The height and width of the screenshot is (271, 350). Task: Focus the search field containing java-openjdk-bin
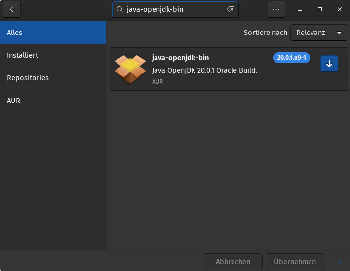[175, 9]
